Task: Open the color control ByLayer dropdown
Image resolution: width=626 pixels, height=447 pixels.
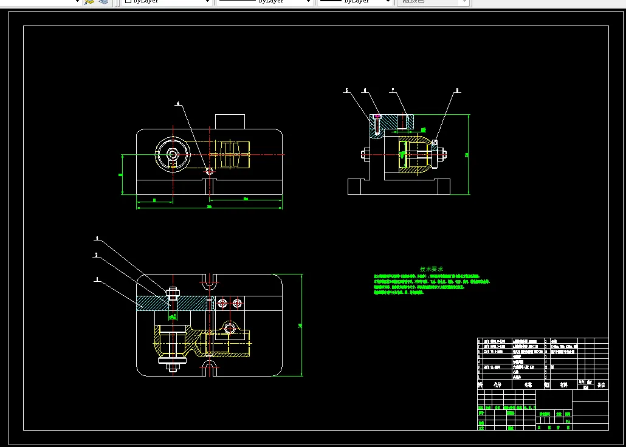Action: 167,2
